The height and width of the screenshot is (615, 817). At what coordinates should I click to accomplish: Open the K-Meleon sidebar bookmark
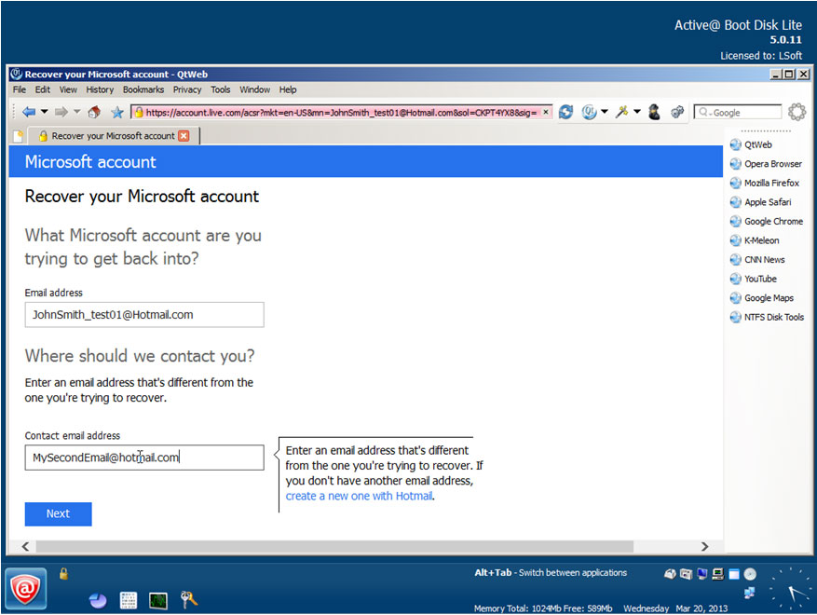[x=755, y=240]
